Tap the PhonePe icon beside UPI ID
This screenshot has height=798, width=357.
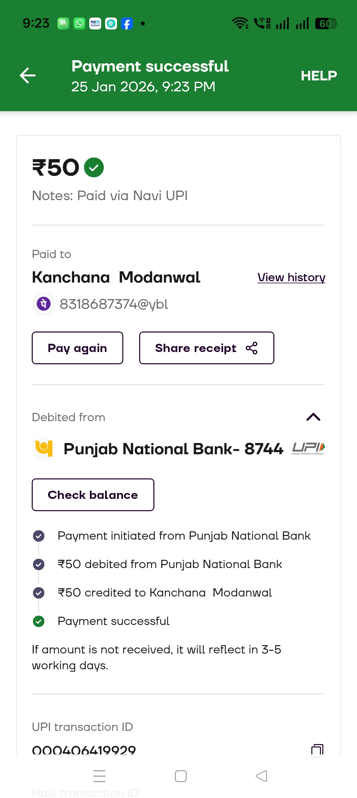(x=43, y=304)
